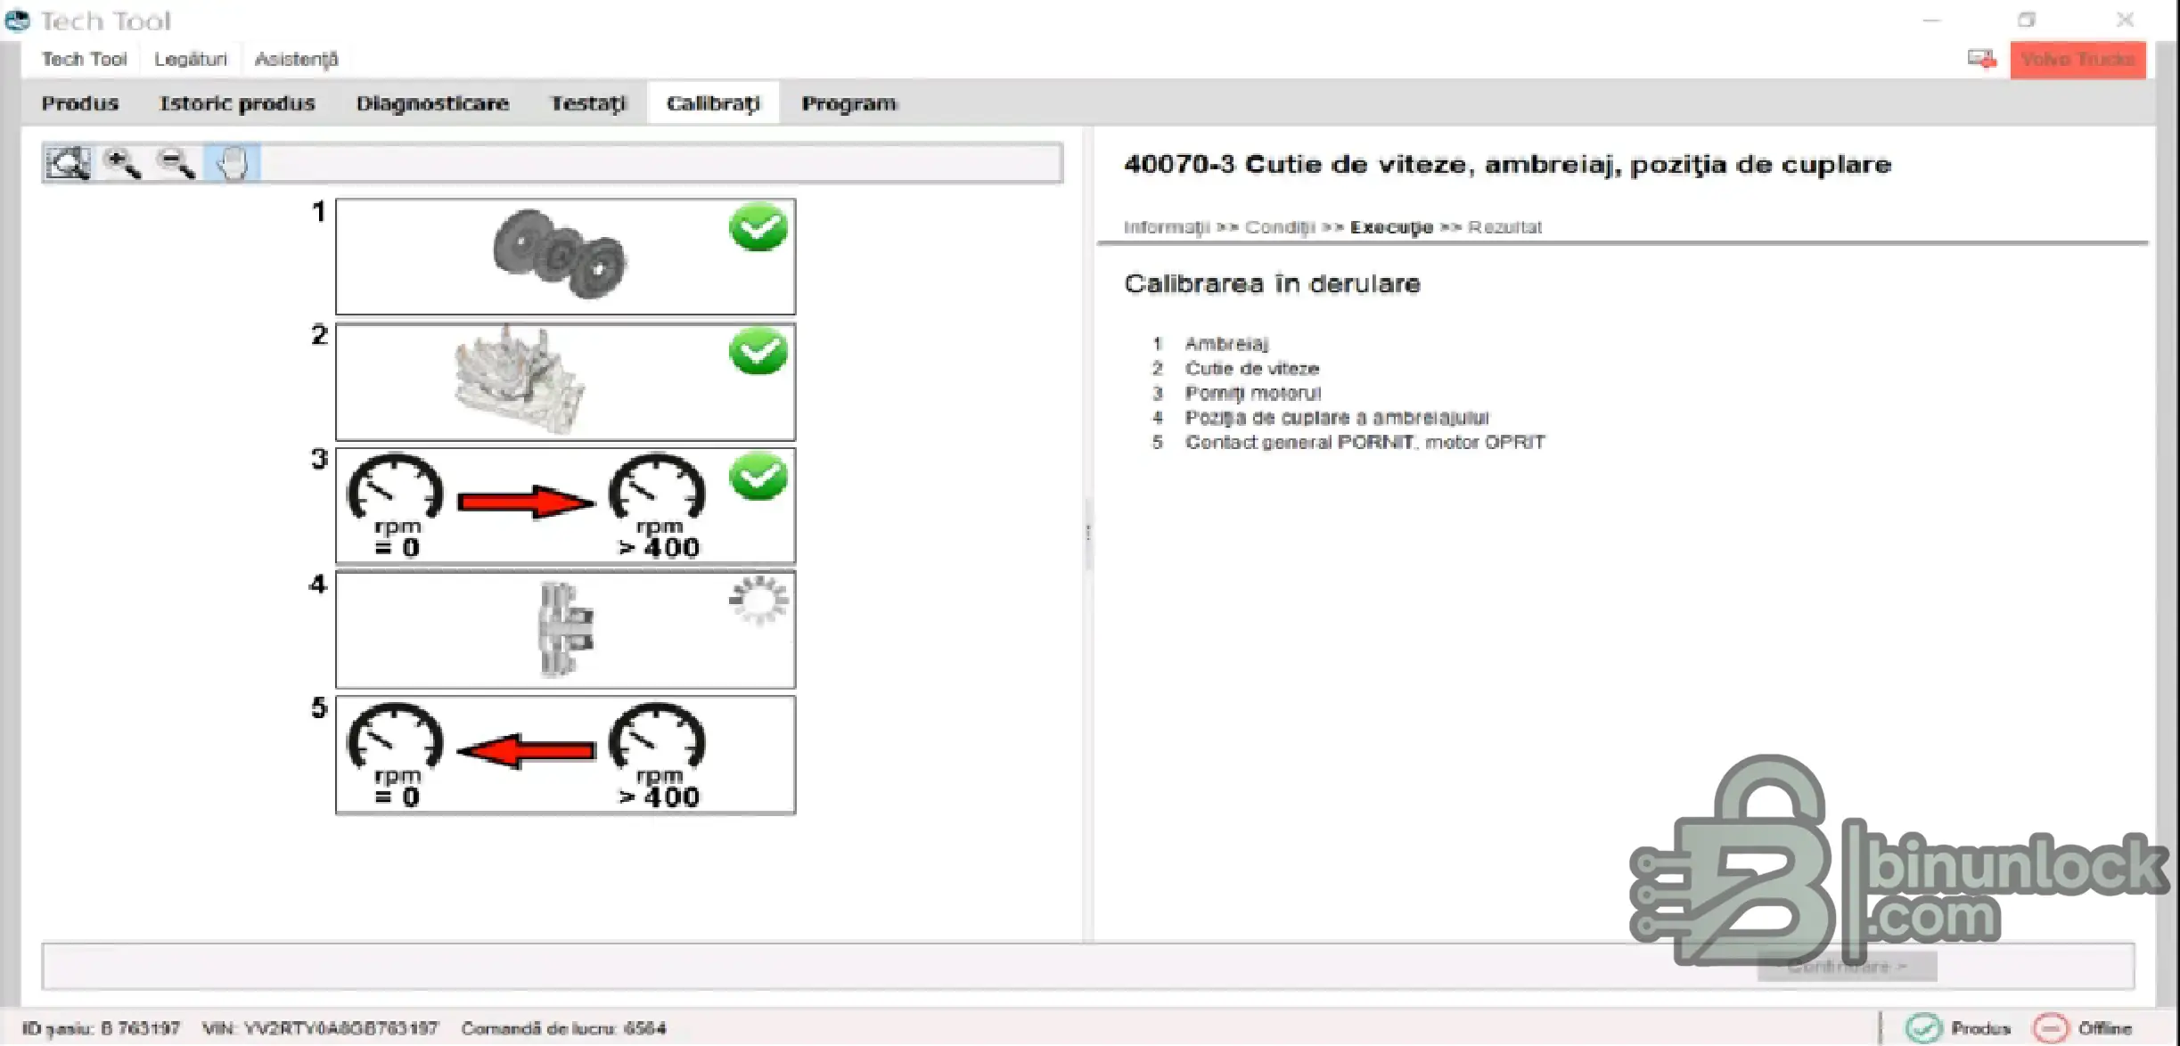Click the green checkmark on step 3
The image size is (2180, 1046).
[x=758, y=477]
